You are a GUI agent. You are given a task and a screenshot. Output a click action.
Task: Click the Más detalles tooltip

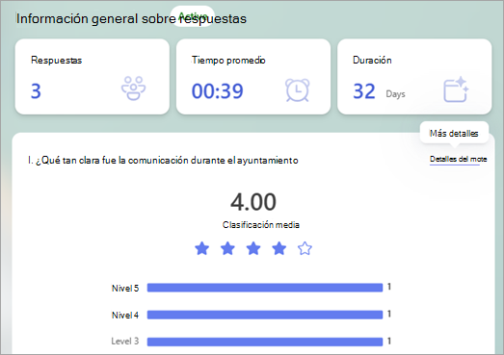454,133
